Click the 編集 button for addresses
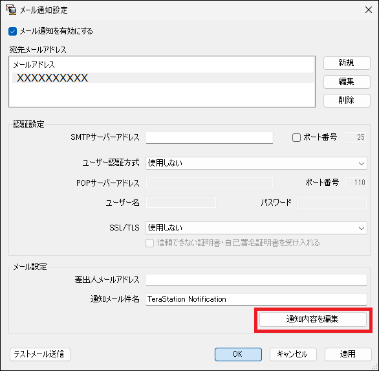This screenshot has width=379, height=371. [x=347, y=82]
